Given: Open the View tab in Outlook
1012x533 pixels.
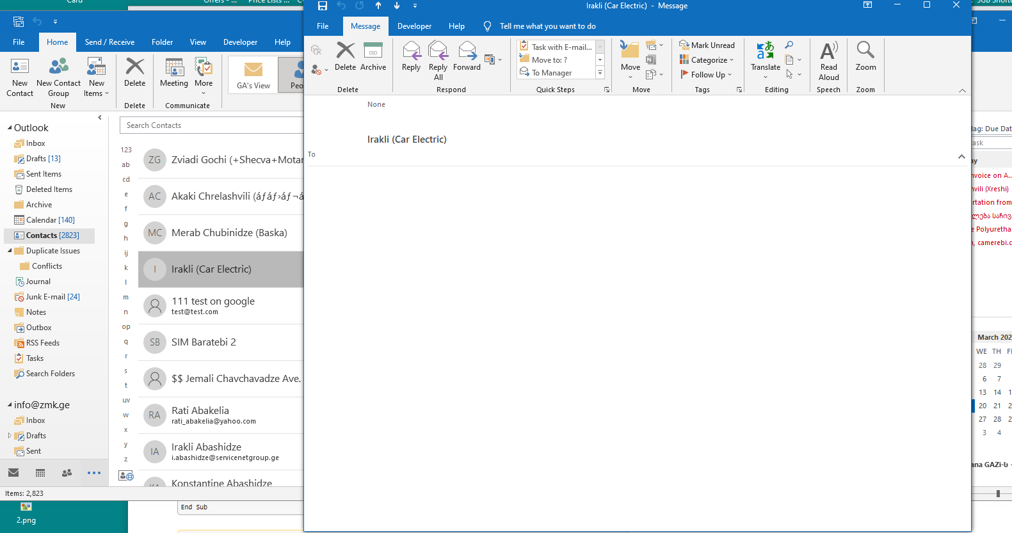Looking at the screenshot, I should click(198, 42).
